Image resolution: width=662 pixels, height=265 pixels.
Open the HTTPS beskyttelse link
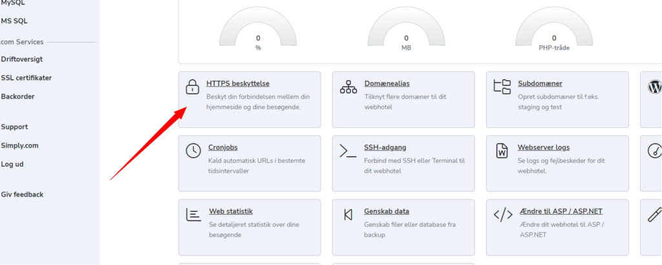point(238,83)
